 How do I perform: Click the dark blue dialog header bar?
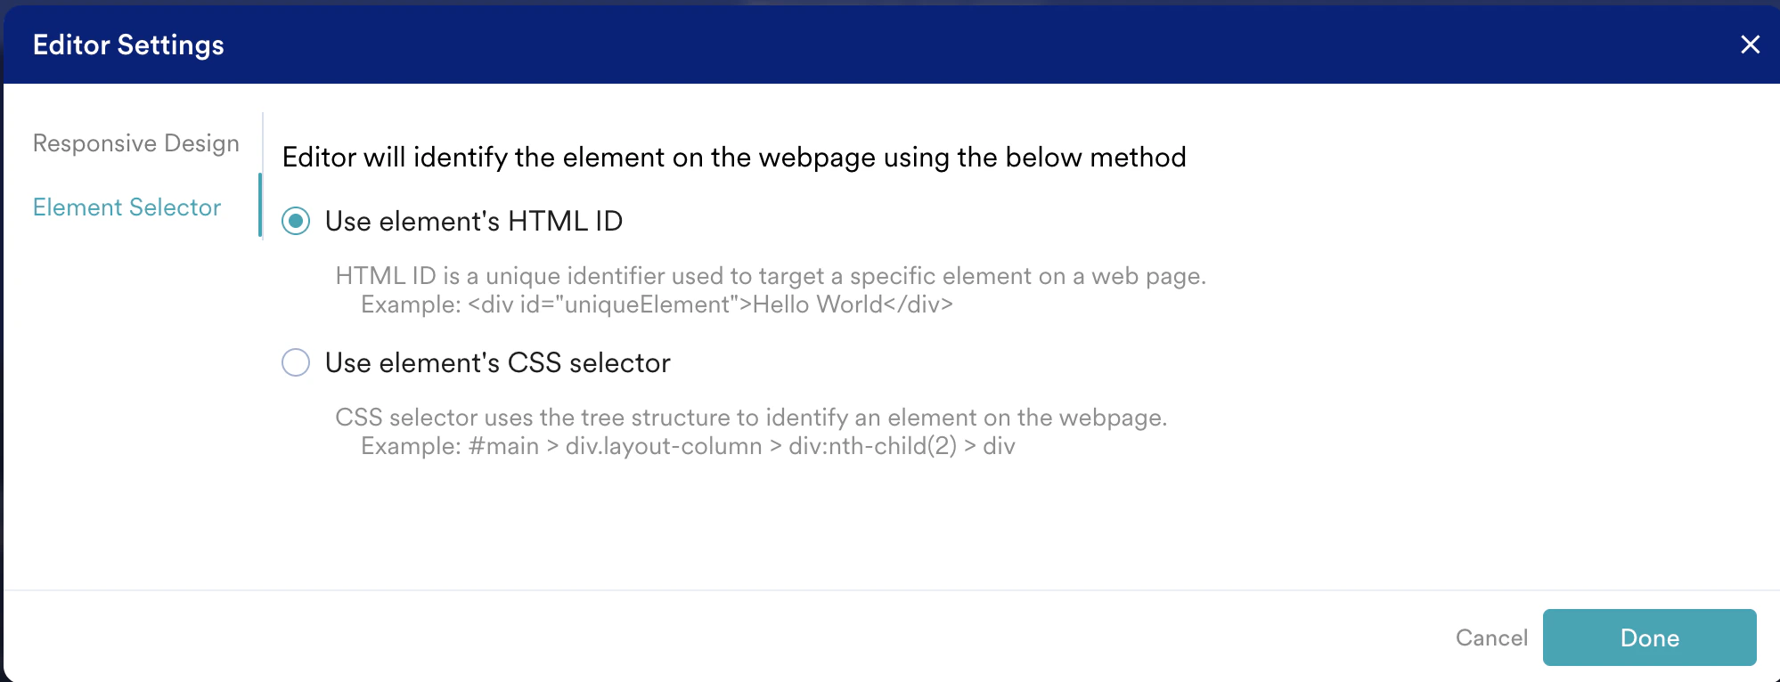coord(891,45)
